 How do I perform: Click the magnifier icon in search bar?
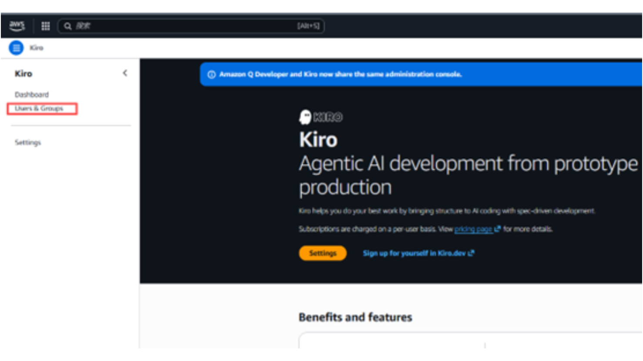pos(68,26)
